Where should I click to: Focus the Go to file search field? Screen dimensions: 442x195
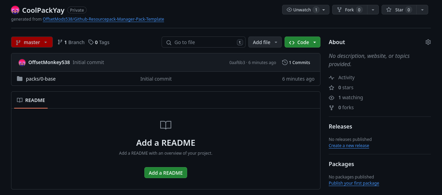[203, 42]
